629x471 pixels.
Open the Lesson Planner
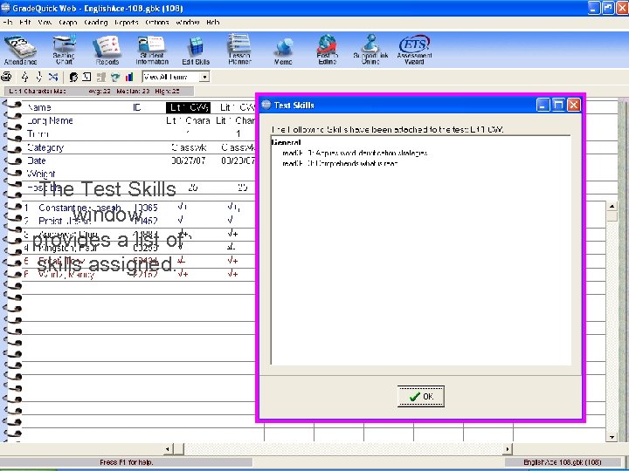[239, 50]
